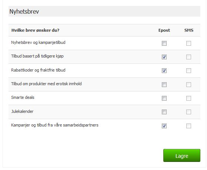207x170 pixels.
Task: Tick Epost checkbox for Julekalender
Action: point(164,112)
